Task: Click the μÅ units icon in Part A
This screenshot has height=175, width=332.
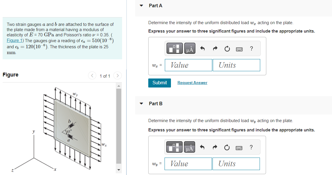Action: point(189,48)
